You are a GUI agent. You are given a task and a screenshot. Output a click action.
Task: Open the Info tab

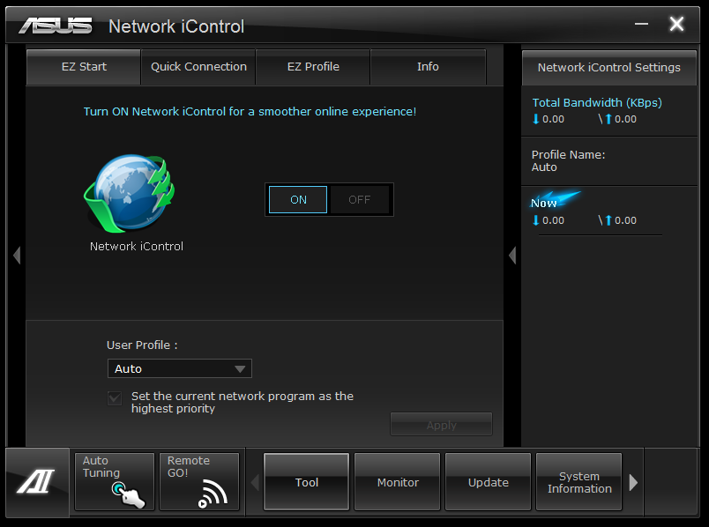[428, 67]
